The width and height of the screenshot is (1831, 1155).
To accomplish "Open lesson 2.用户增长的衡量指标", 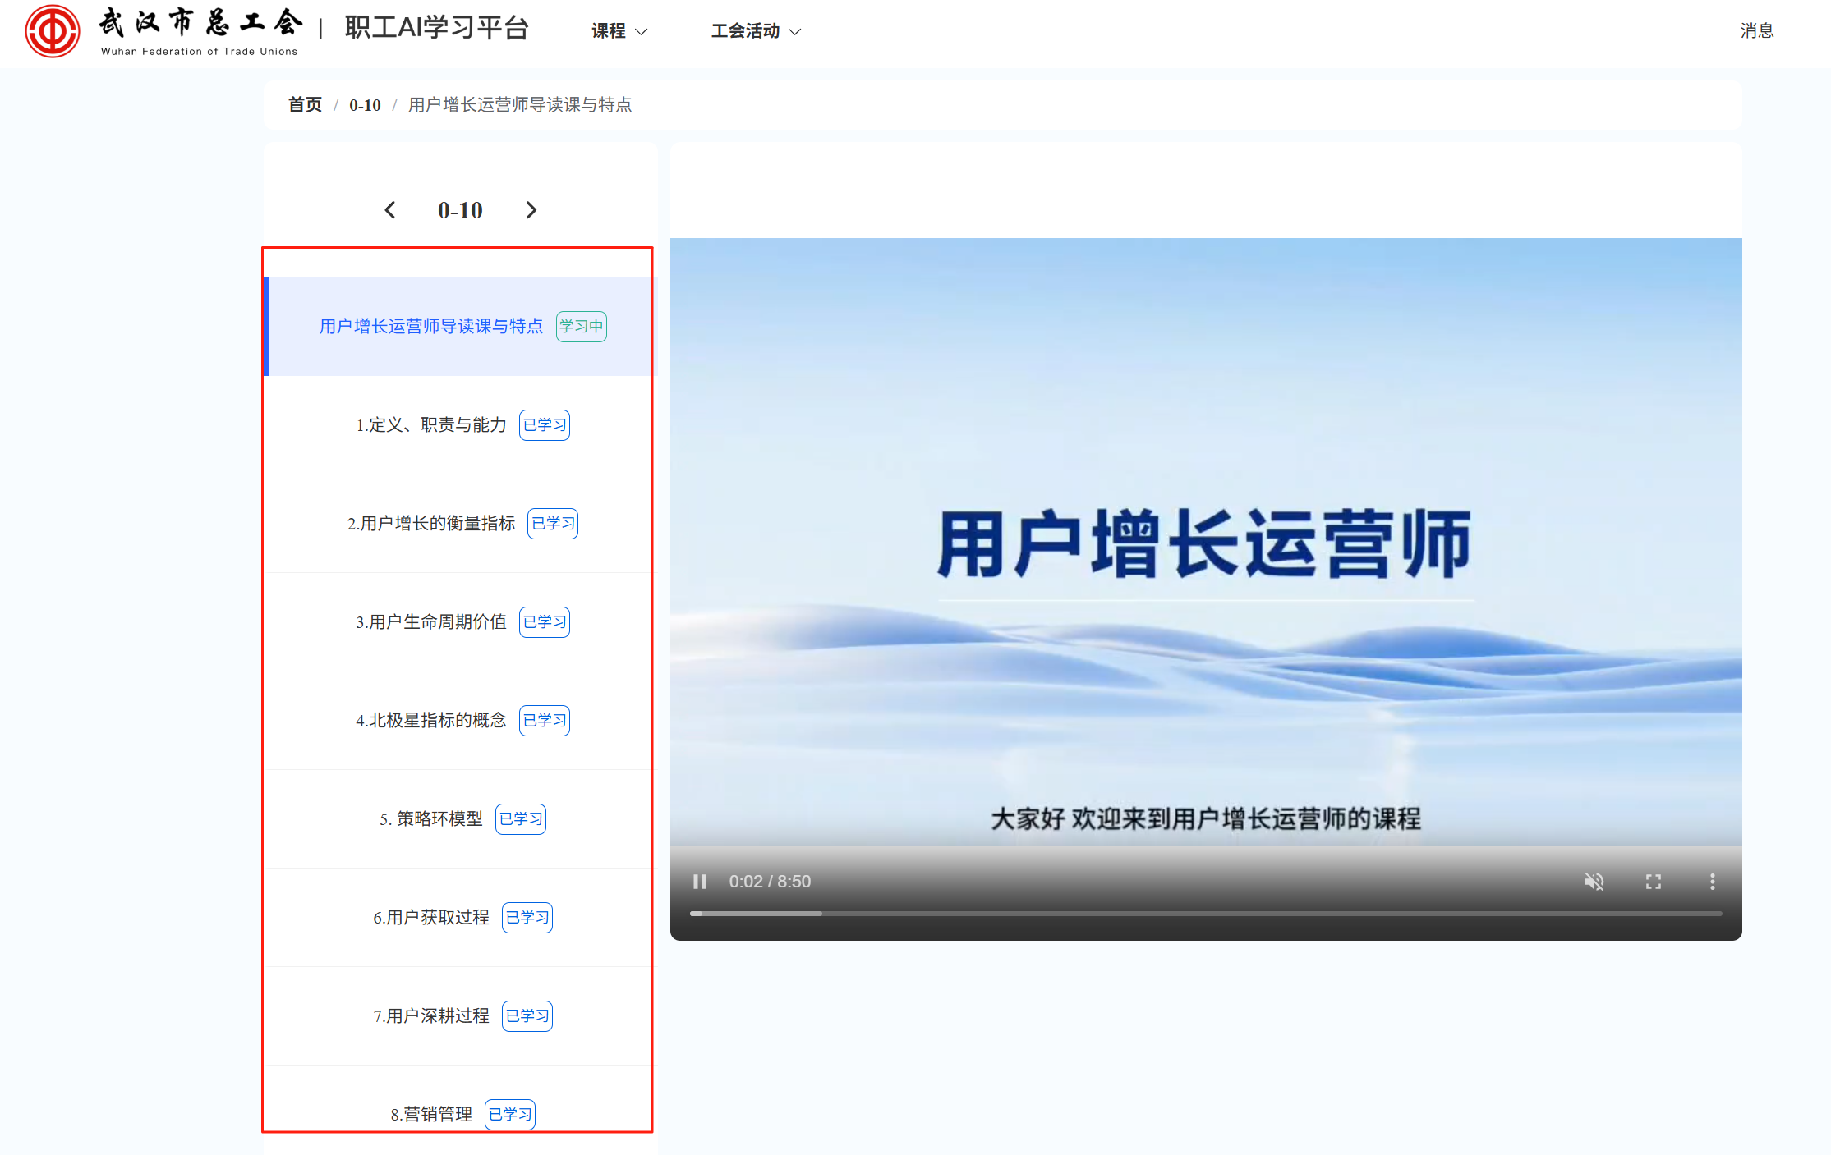I will 431,524.
